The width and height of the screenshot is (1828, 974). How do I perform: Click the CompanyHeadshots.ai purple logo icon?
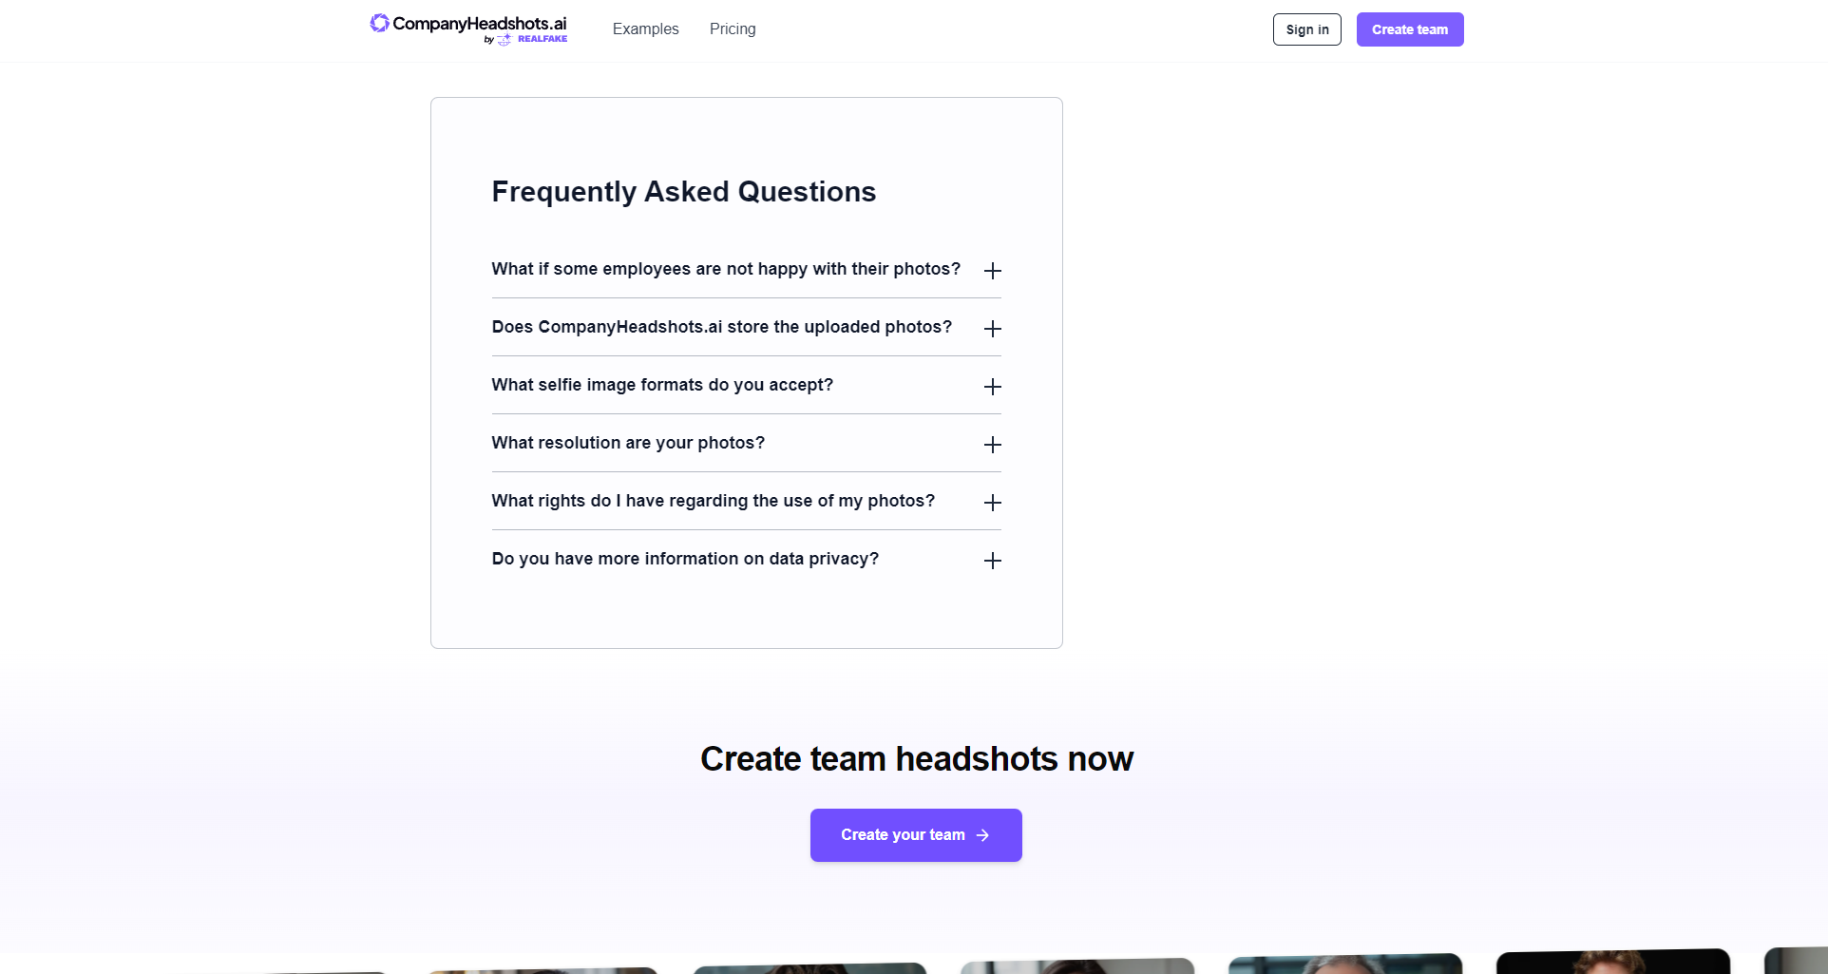pyautogui.click(x=379, y=23)
